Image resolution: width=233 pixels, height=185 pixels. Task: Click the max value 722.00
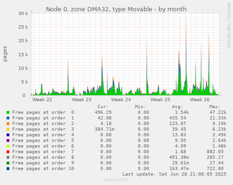[x=215, y=169]
